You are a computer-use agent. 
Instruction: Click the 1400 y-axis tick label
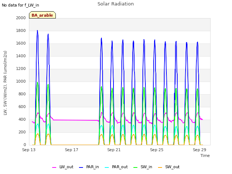(x=21, y=56)
